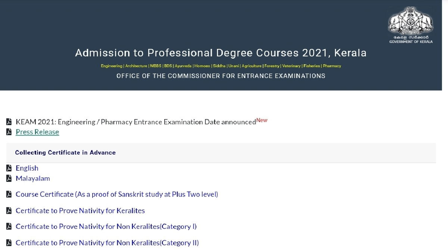Click the red New badge on announcement
This screenshot has width=448, height=252.
coord(262,120)
